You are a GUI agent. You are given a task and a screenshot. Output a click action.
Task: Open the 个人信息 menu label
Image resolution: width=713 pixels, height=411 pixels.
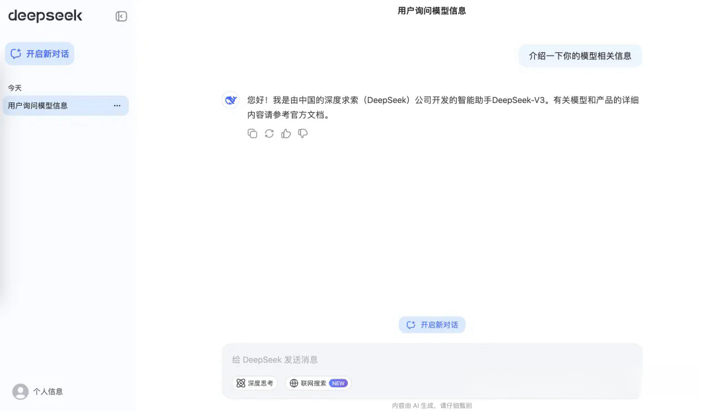48,392
